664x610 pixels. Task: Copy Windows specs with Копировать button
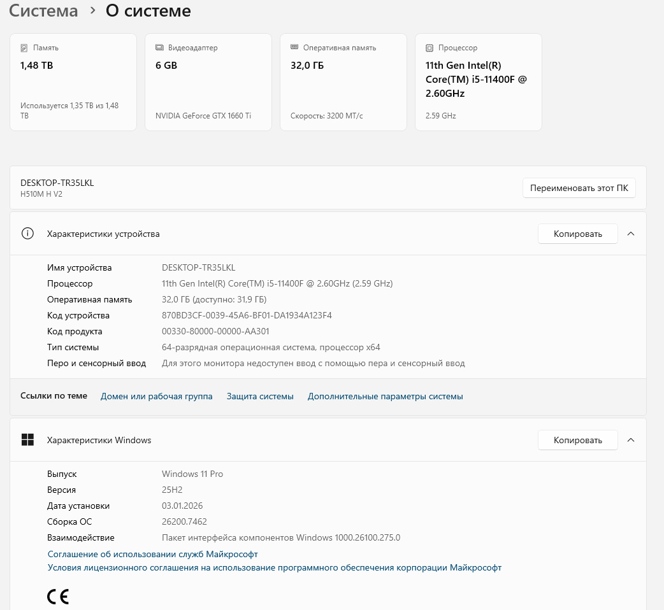pos(577,440)
